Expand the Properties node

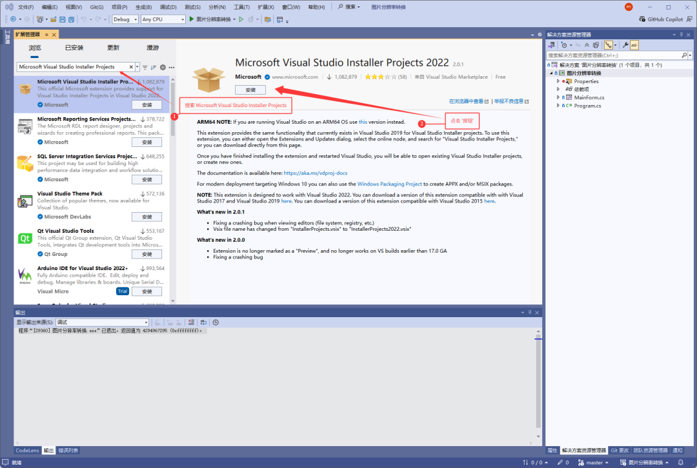click(558, 81)
